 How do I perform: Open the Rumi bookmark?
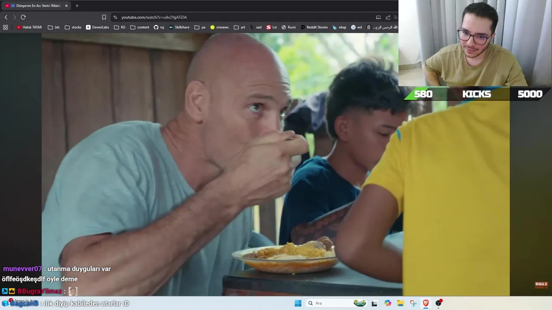(289, 27)
